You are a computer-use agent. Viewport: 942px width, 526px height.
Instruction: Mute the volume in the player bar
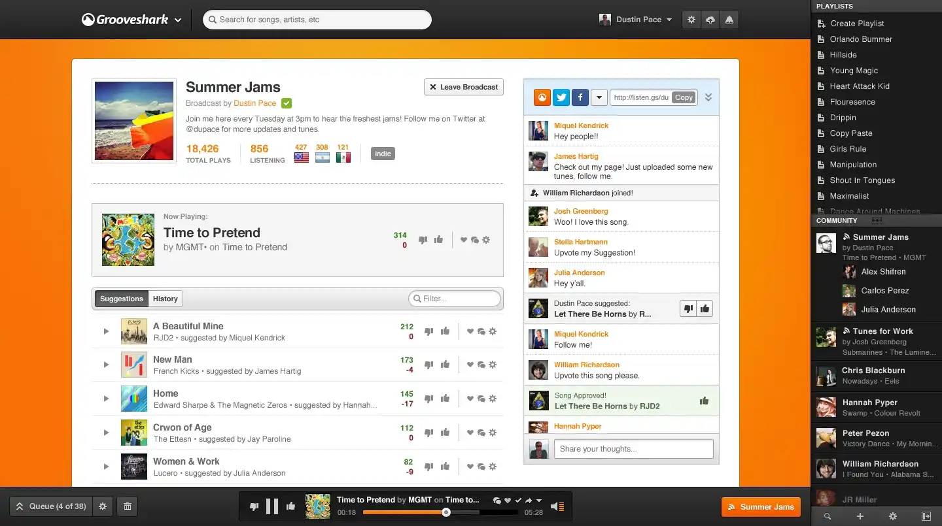pyautogui.click(x=557, y=506)
